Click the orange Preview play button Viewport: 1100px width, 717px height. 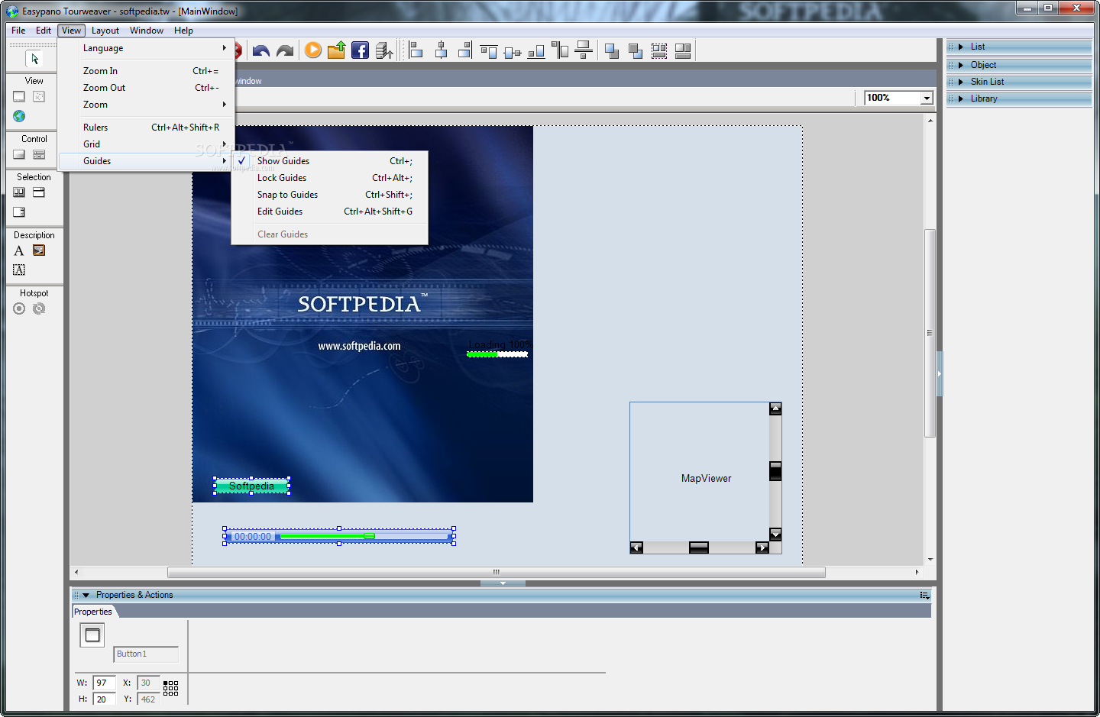click(313, 50)
